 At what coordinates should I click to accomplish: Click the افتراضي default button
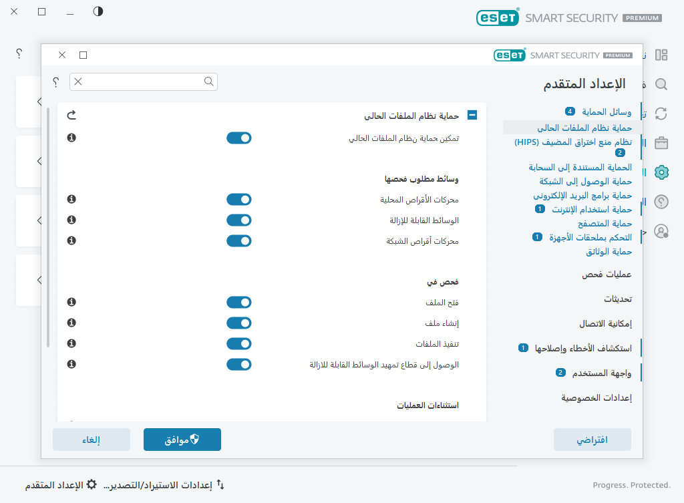click(592, 440)
